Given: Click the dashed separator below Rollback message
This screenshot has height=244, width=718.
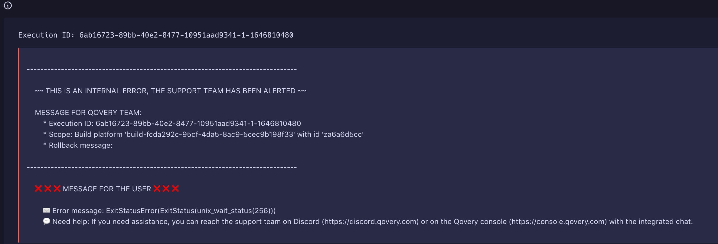Looking at the screenshot, I should coord(162,167).
